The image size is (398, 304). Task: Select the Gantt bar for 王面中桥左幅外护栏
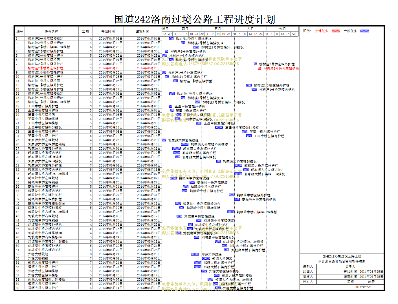pyautogui.click(x=245, y=132)
